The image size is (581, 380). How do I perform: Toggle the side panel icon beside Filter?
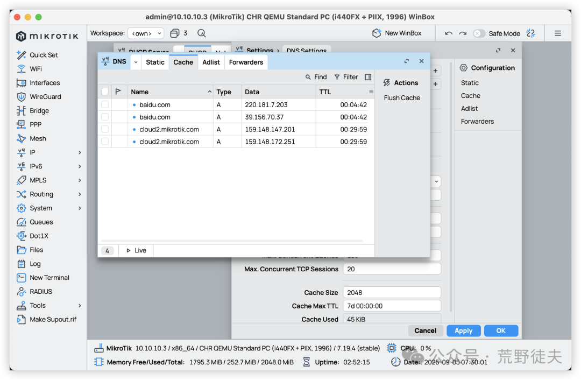coord(368,77)
